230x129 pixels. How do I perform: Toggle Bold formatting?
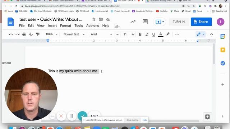140,34
